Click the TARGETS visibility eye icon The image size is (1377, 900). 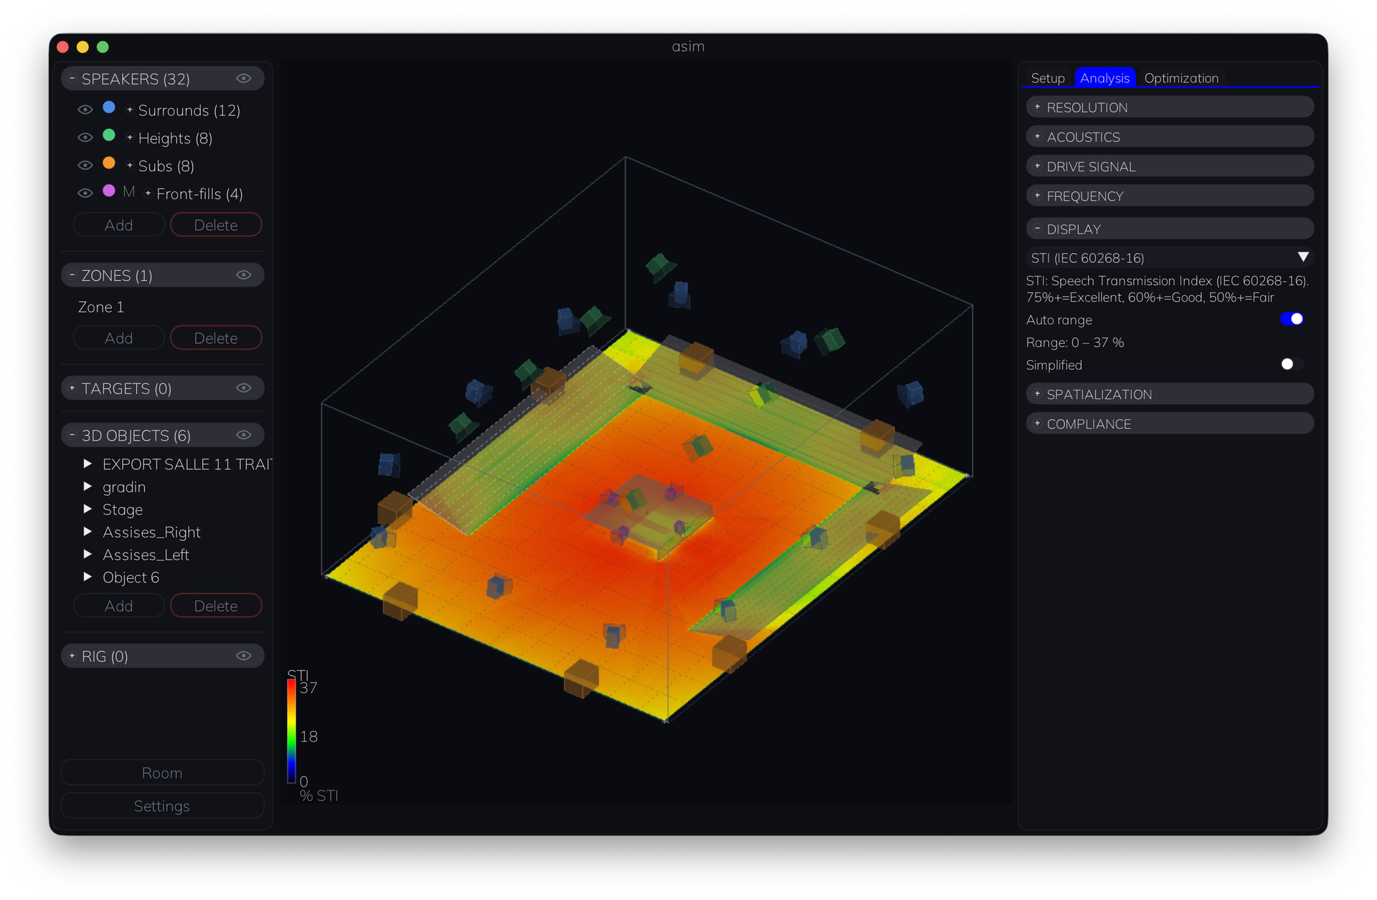pyautogui.click(x=244, y=388)
